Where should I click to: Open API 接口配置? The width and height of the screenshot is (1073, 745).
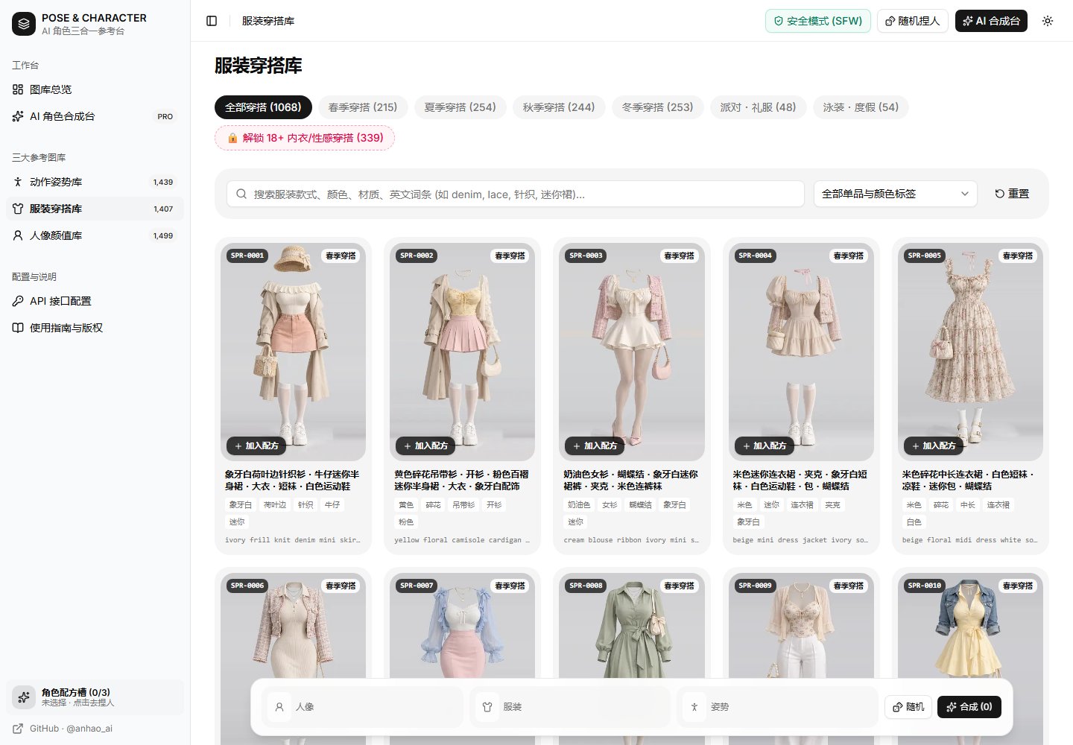coord(95,301)
